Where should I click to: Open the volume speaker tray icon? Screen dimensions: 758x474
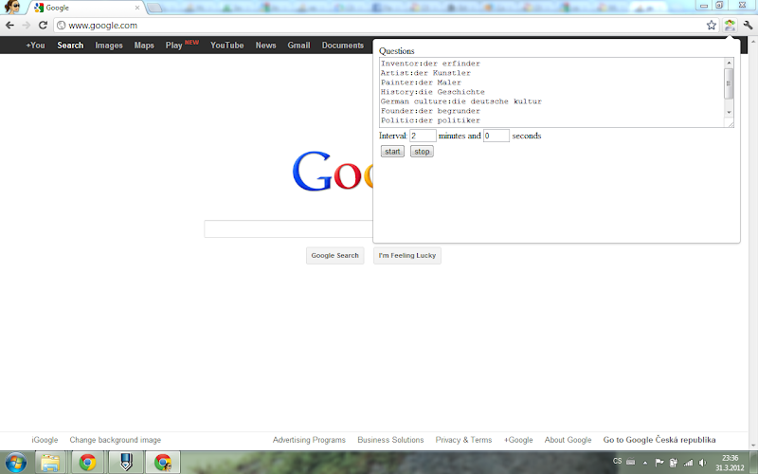click(702, 463)
